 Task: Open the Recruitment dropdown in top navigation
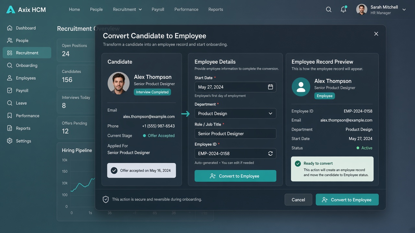[x=127, y=9]
